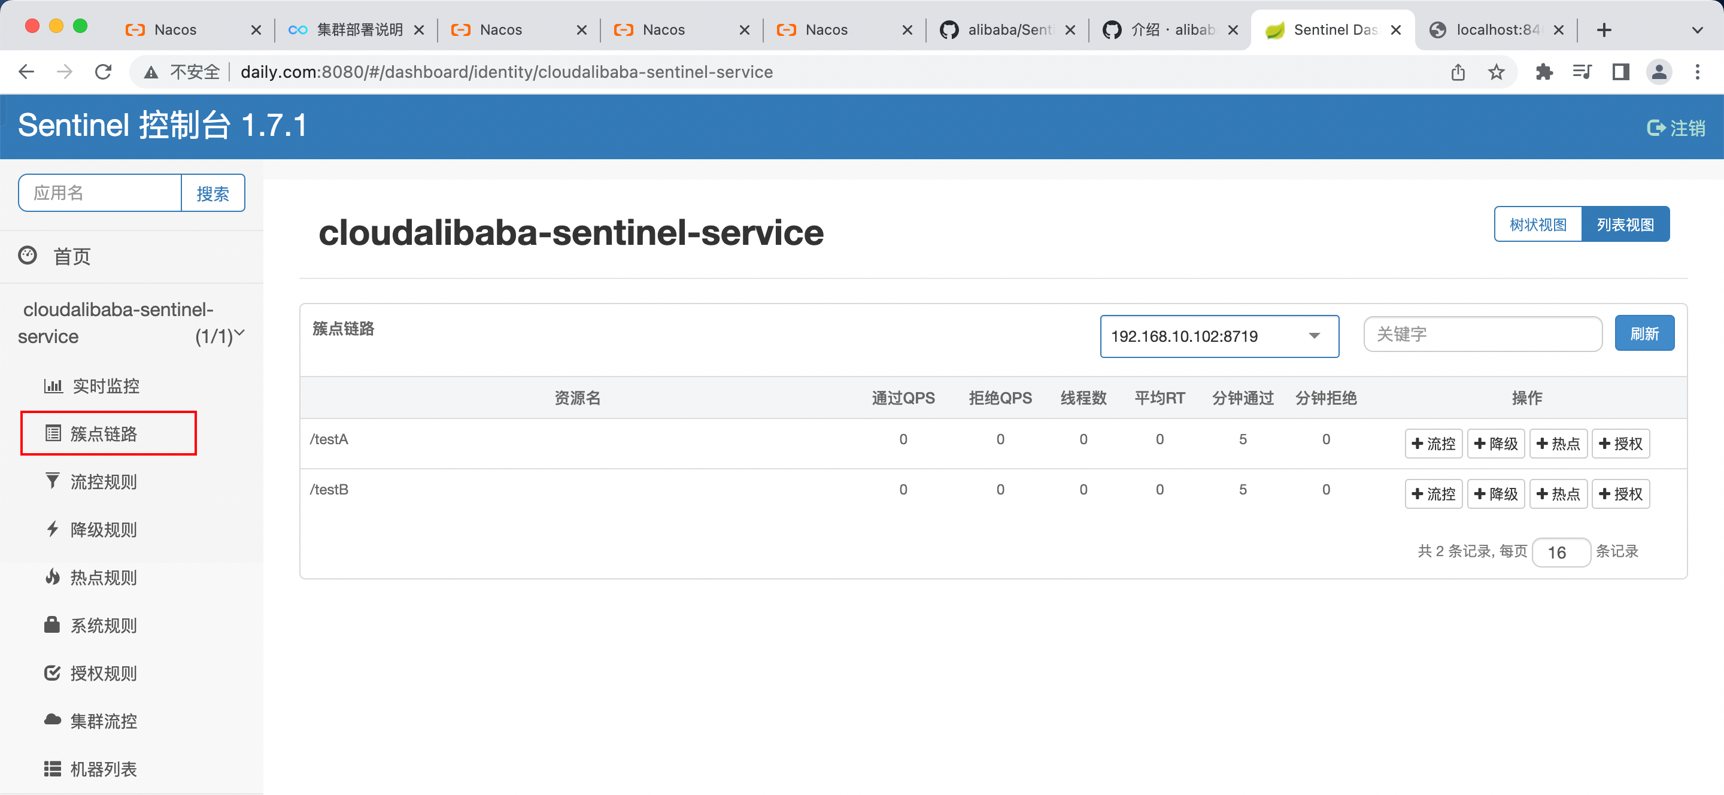Open Chrome three-dot menu

(1697, 72)
